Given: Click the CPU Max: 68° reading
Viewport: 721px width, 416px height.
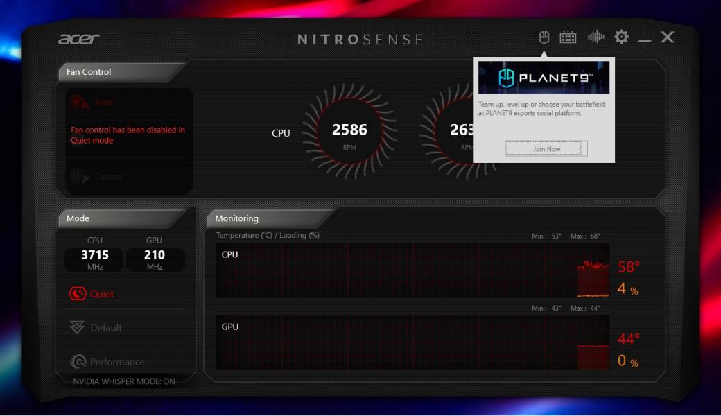Looking at the screenshot, I should (x=585, y=236).
